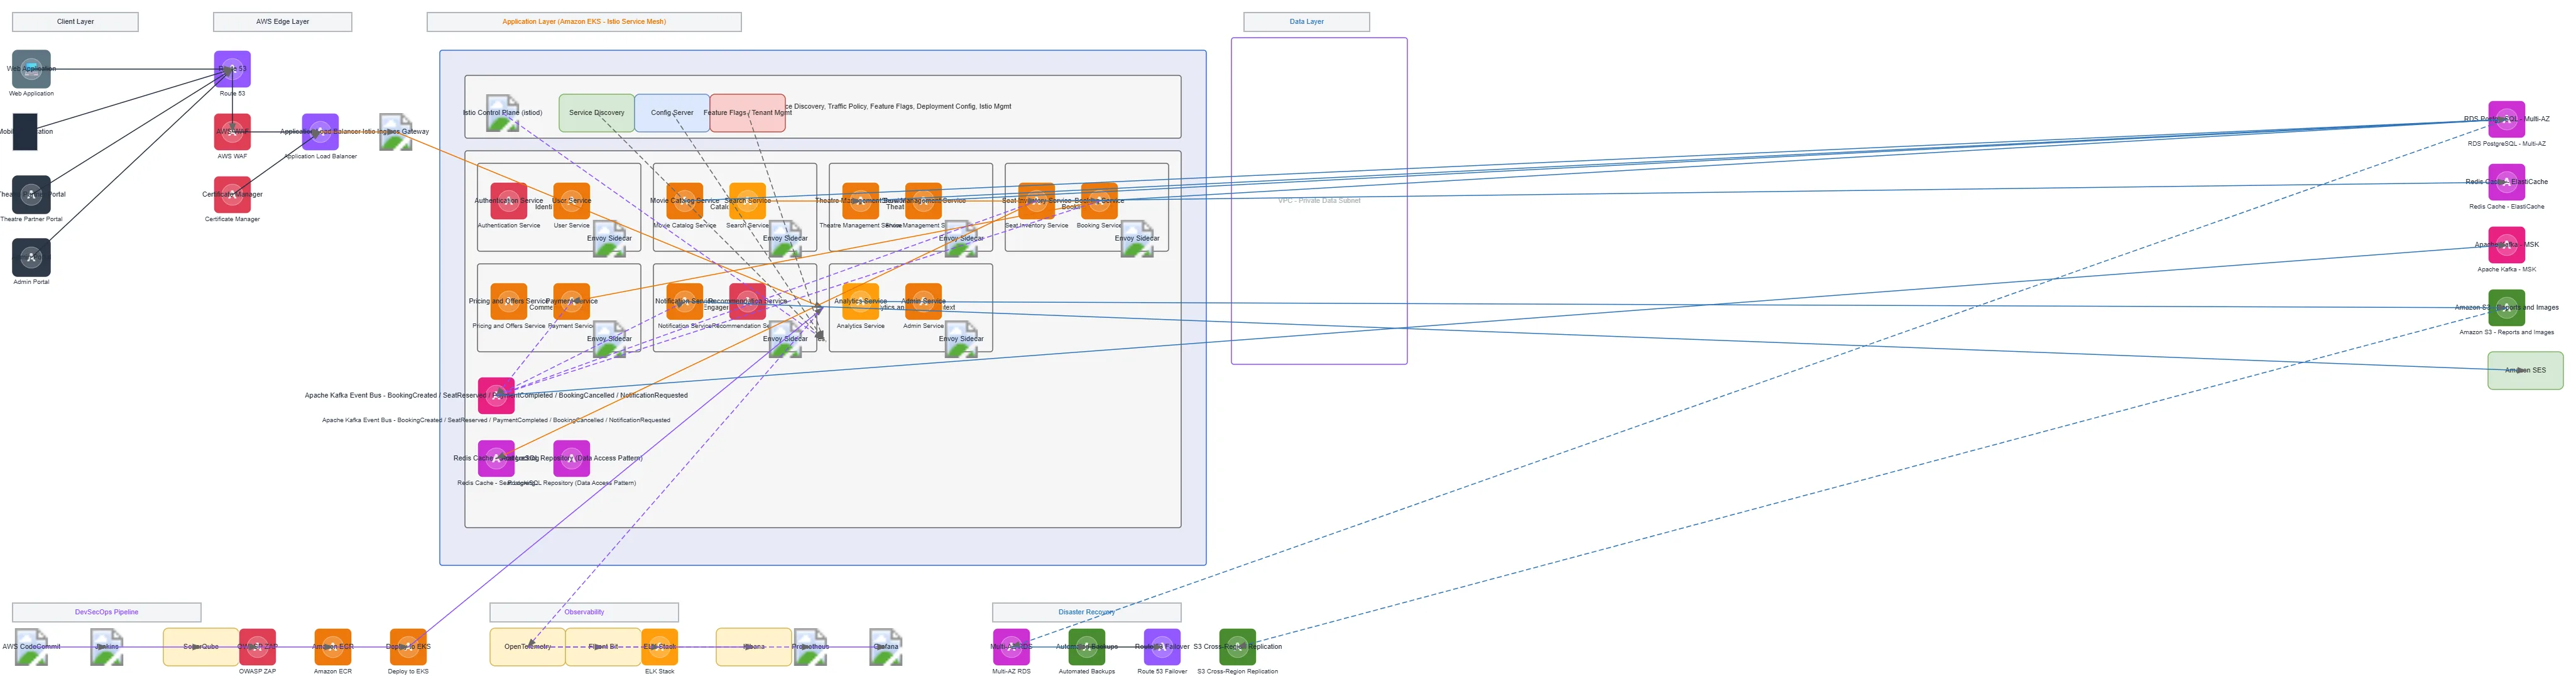Select the Web Application node icon
The image size is (2576, 696).
pyautogui.click(x=31, y=69)
